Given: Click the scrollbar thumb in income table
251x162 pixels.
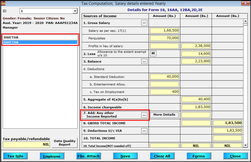Looking at the screenshot, I should click(x=245, y=25).
